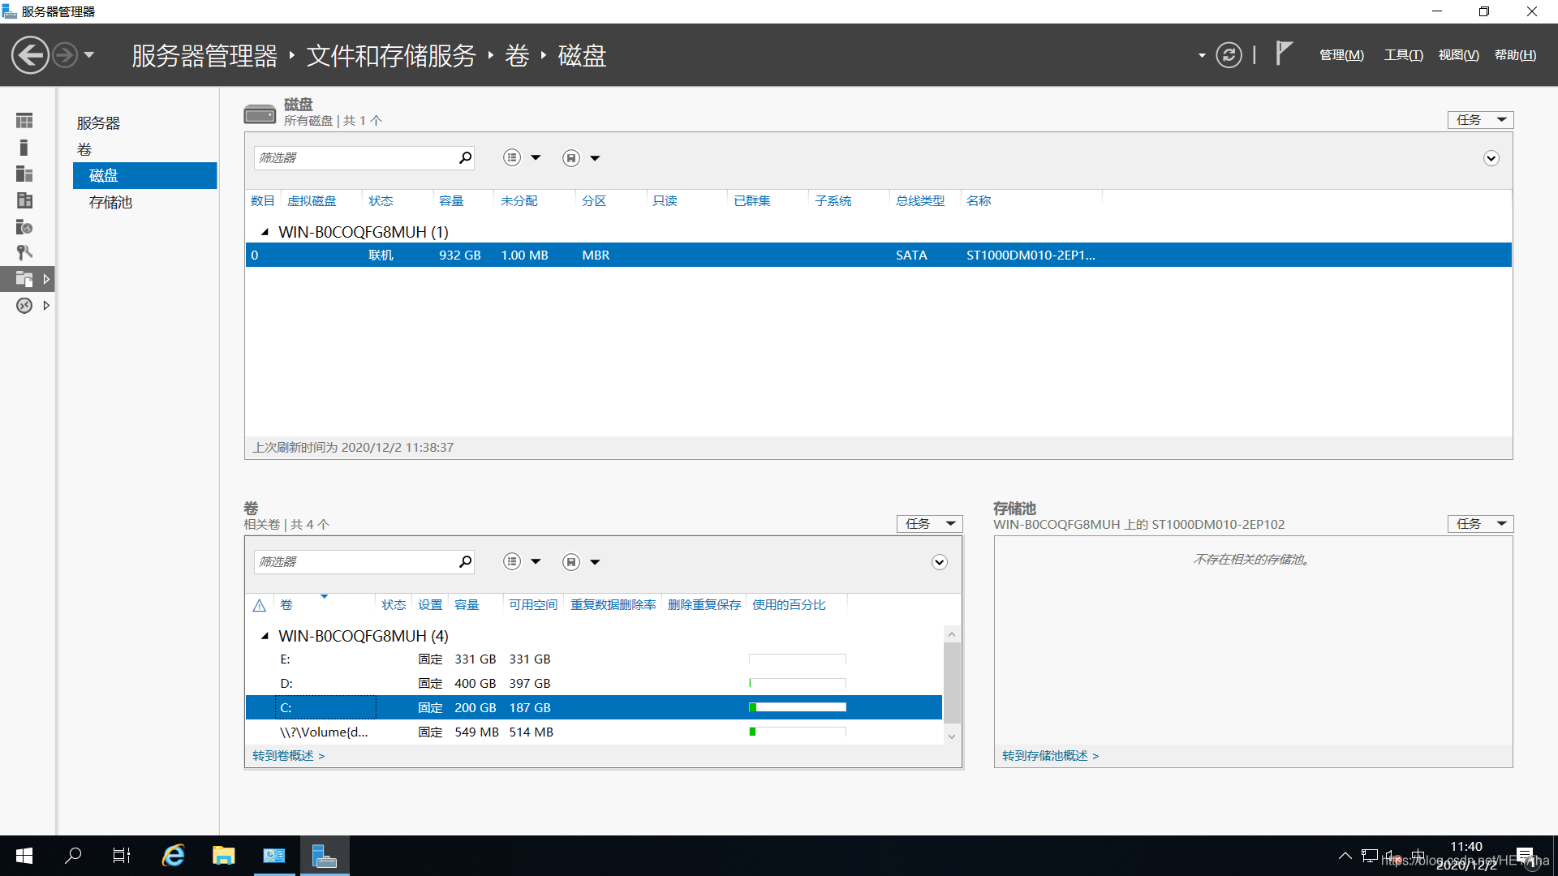Screen dimensions: 1558x876
Task: Open the All Servers sidebar icon
Action: [24, 174]
